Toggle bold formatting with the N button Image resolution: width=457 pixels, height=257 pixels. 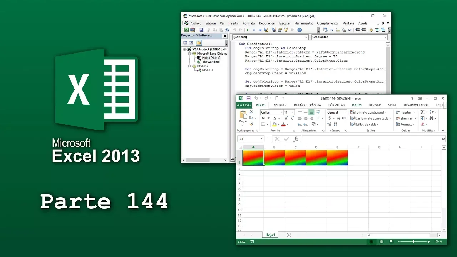[x=263, y=118]
